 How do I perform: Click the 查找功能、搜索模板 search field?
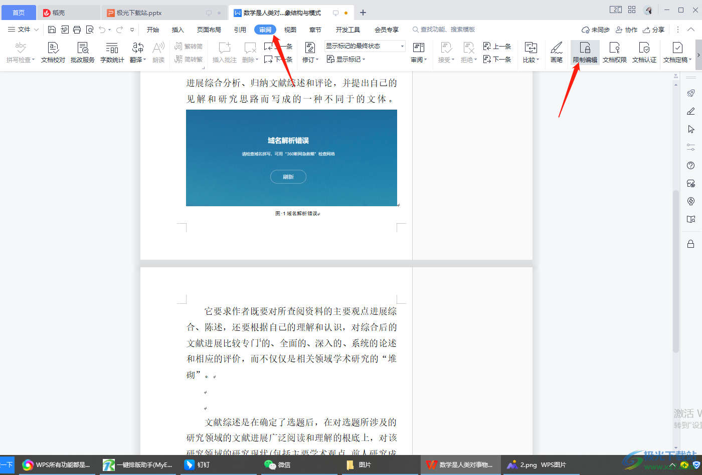(x=444, y=30)
